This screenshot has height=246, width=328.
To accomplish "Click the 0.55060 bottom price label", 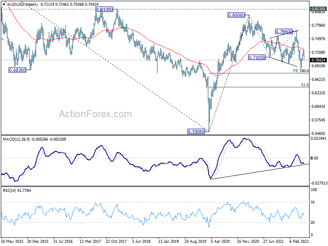I will pos(196,132).
